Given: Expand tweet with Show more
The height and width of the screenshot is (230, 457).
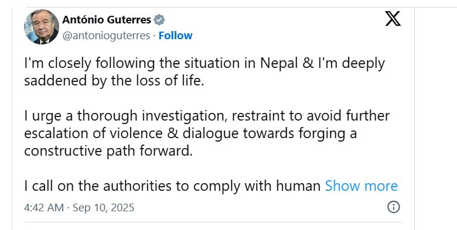Looking at the screenshot, I should pyautogui.click(x=361, y=186).
